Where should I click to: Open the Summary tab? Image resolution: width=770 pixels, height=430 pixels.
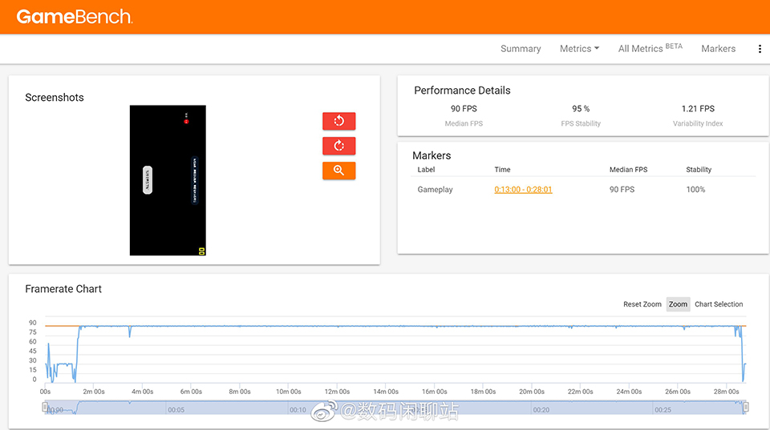[x=521, y=49]
